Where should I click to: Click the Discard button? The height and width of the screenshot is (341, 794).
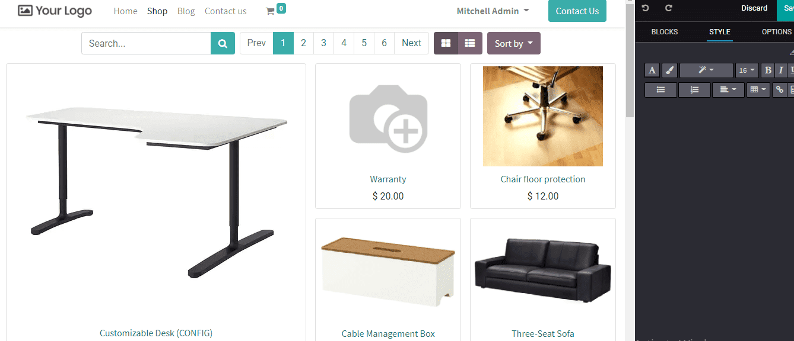(754, 8)
